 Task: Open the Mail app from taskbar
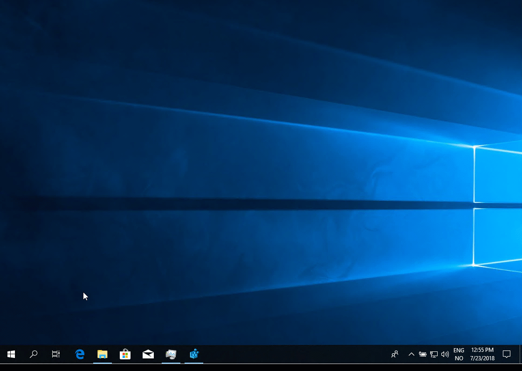tap(148, 354)
